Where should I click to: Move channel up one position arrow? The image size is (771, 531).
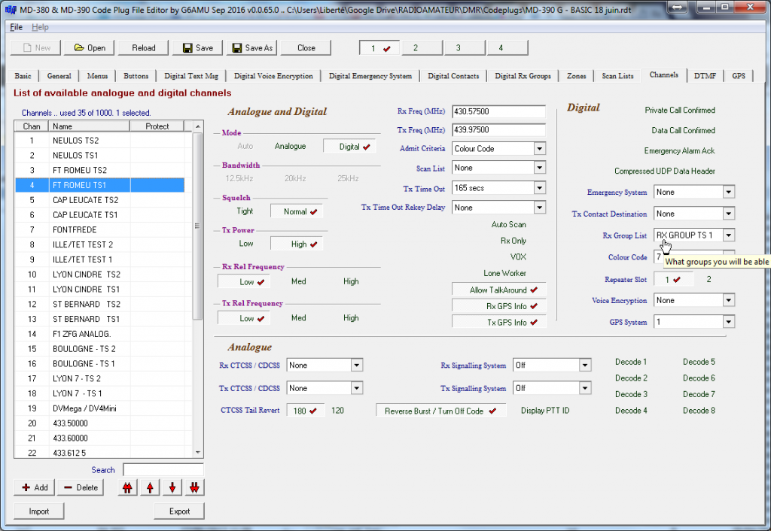(150, 488)
